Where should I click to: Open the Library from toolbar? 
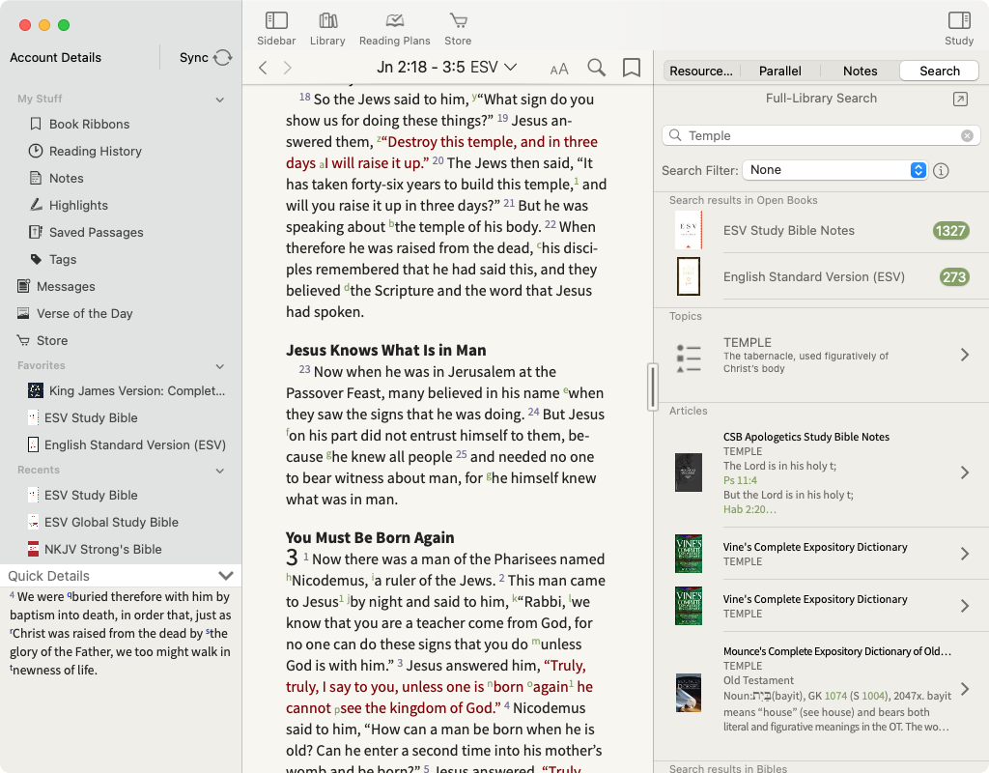click(327, 21)
